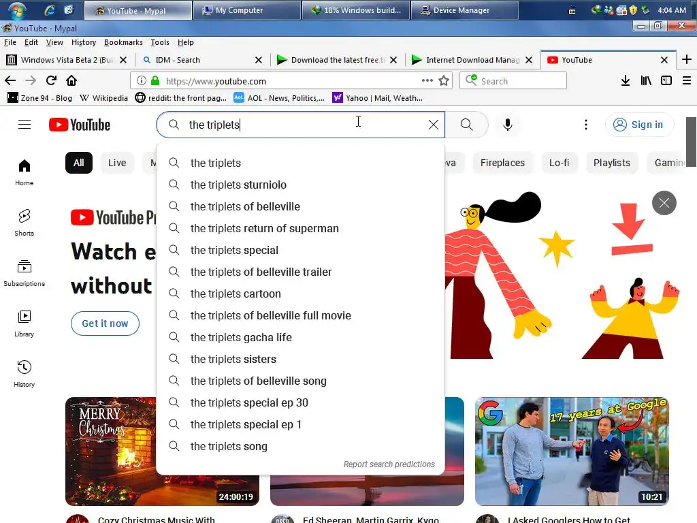Choose suggestion 'the triplets cartoon'
Image resolution: width=697 pixels, height=523 pixels.
(300, 294)
